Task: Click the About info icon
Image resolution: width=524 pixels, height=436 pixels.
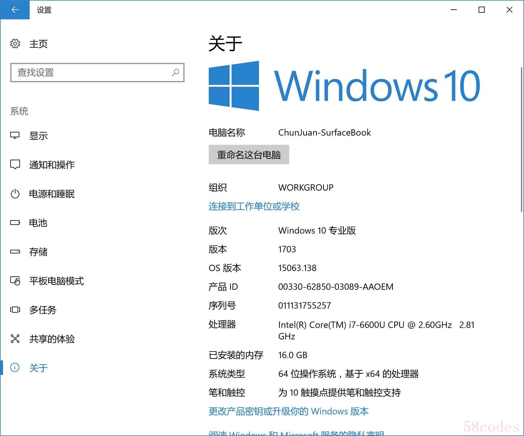Action: pos(15,368)
